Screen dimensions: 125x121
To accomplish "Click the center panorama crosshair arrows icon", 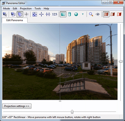I will pyautogui.click(x=41, y=14).
